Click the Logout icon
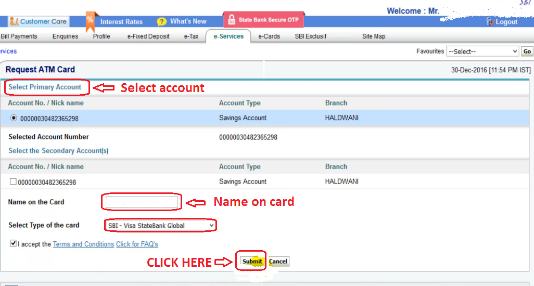The width and height of the screenshot is (534, 286). coord(490,22)
